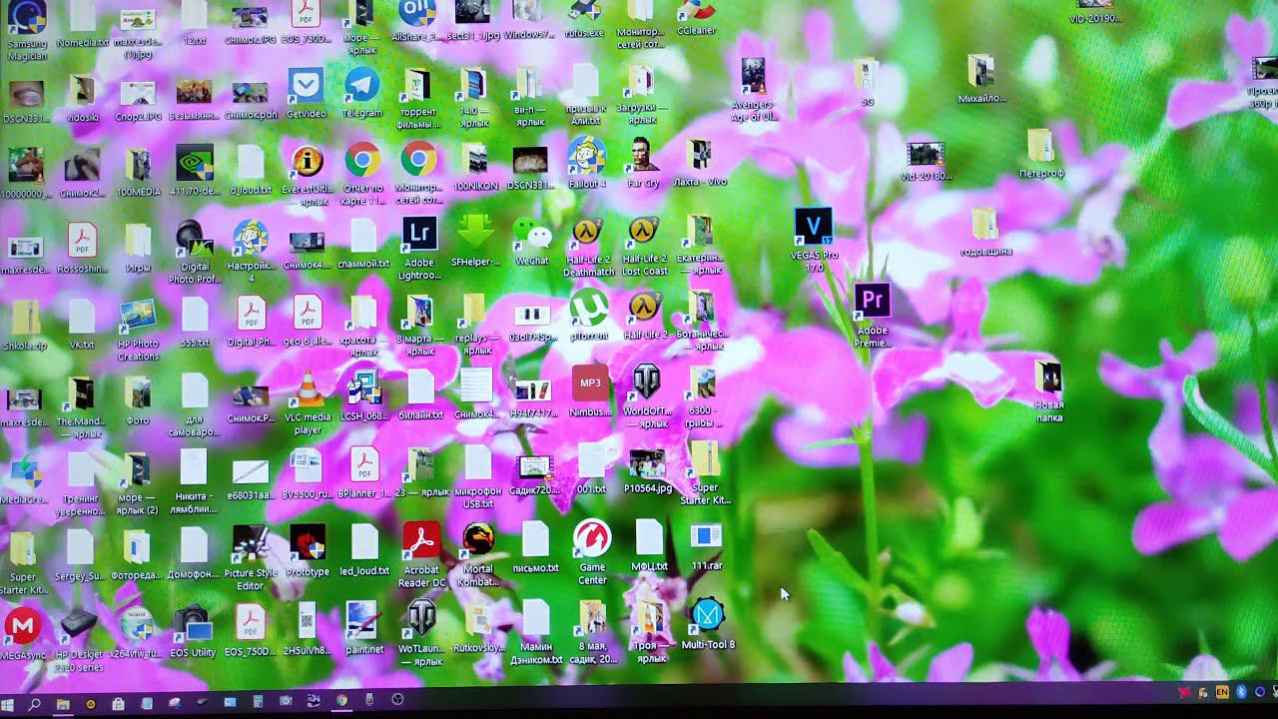The width and height of the screenshot is (1278, 719).
Task: Open Acrobat Reader DC shortcut
Action: 421,540
